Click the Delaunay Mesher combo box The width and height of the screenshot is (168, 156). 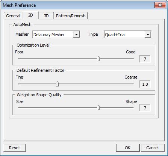click(x=56, y=34)
